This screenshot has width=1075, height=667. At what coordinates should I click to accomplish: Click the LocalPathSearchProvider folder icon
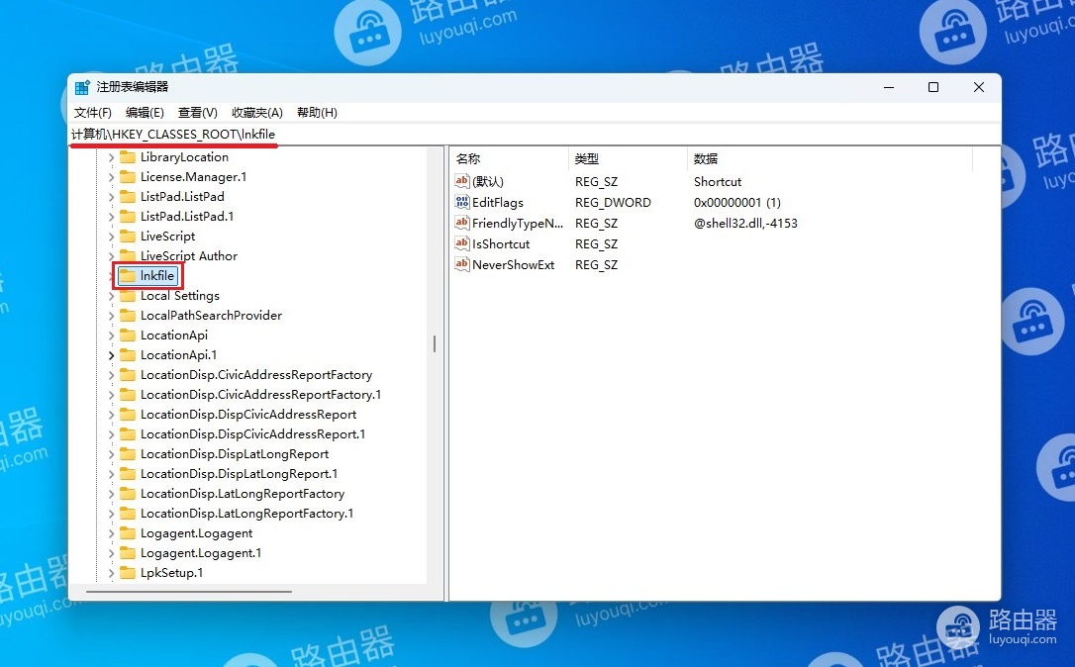pyautogui.click(x=128, y=316)
